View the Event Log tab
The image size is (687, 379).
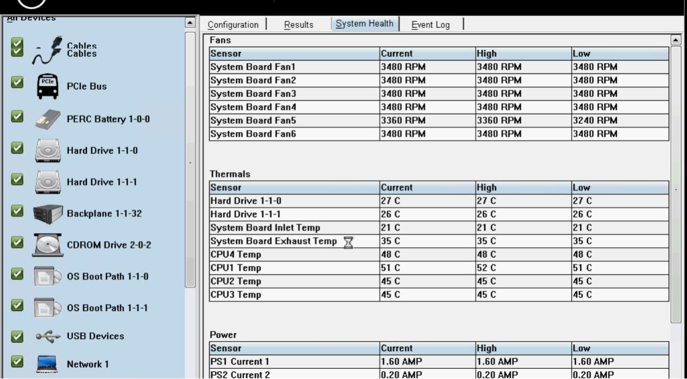pyautogui.click(x=430, y=25)
